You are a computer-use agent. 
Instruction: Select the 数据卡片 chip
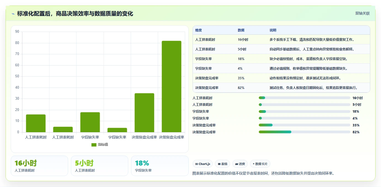260,164
